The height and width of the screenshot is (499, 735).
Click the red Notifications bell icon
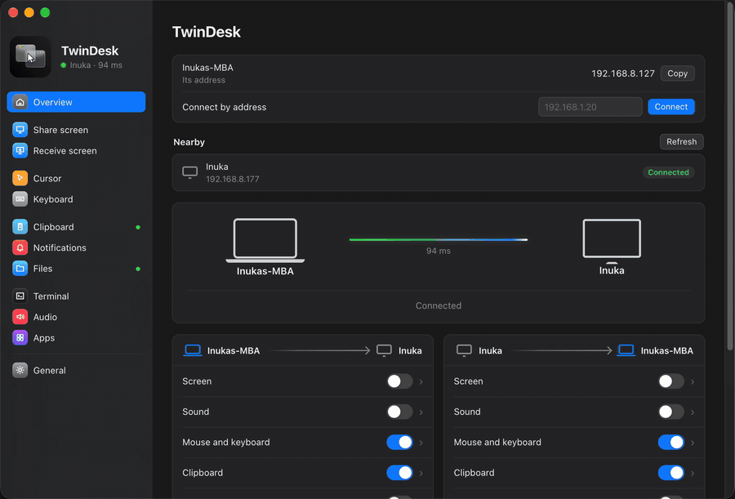(20, 247)
